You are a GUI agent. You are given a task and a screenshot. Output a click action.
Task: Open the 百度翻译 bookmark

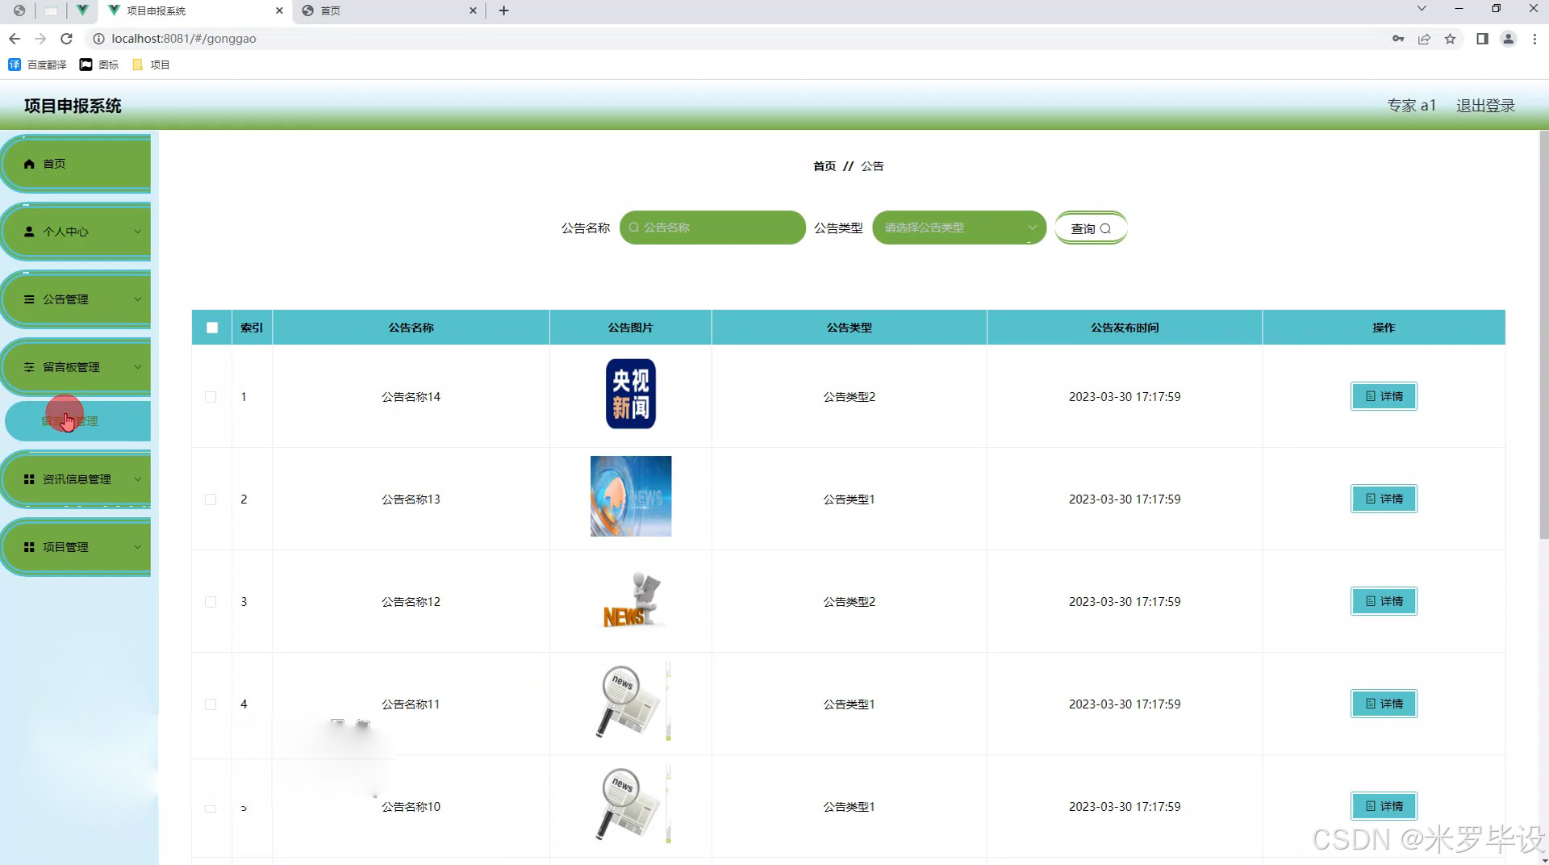(x=37, y=65)
